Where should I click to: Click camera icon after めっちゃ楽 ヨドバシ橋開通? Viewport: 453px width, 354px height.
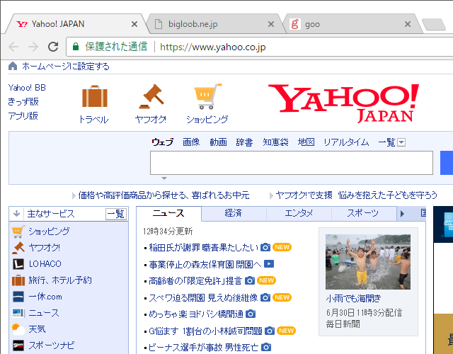251,314
